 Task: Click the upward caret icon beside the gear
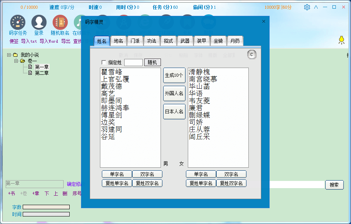point(316,7)
